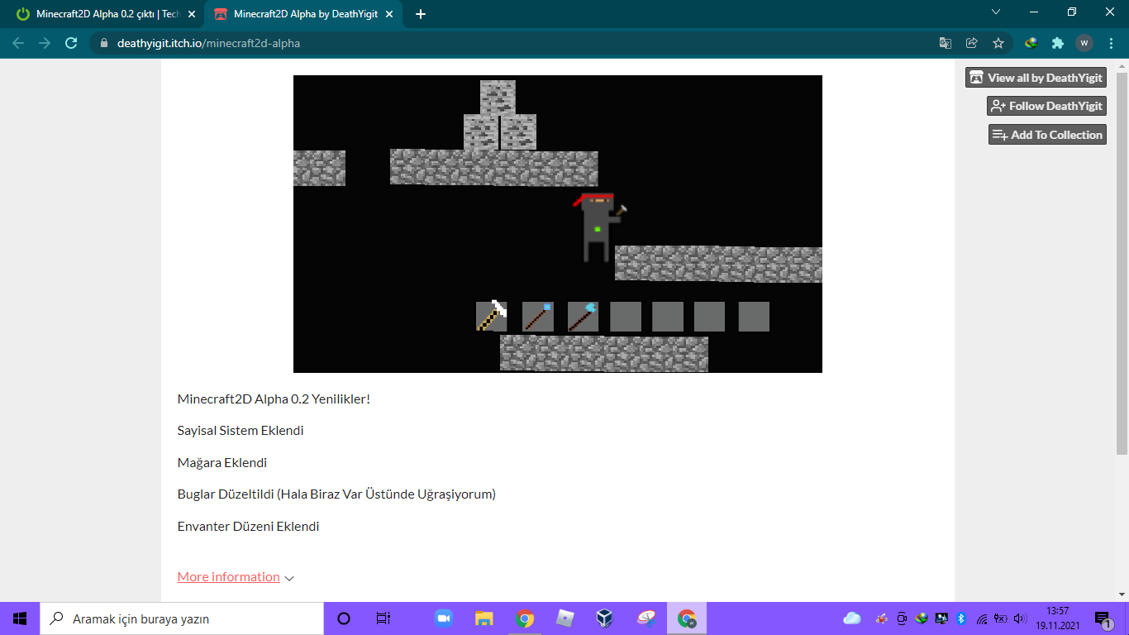Click View all by DeathYigit

[1036, 78]
